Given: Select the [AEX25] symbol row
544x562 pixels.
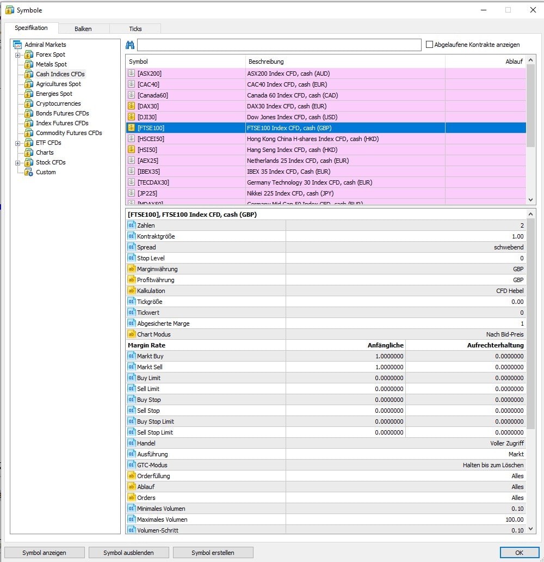Looking at the screenshot, I should pyautogui.click(x=326, y=161).
